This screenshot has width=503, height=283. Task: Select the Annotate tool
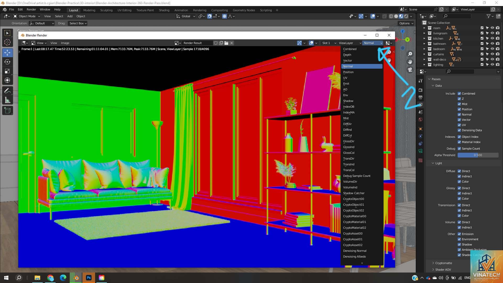click(x=7, y=91)
